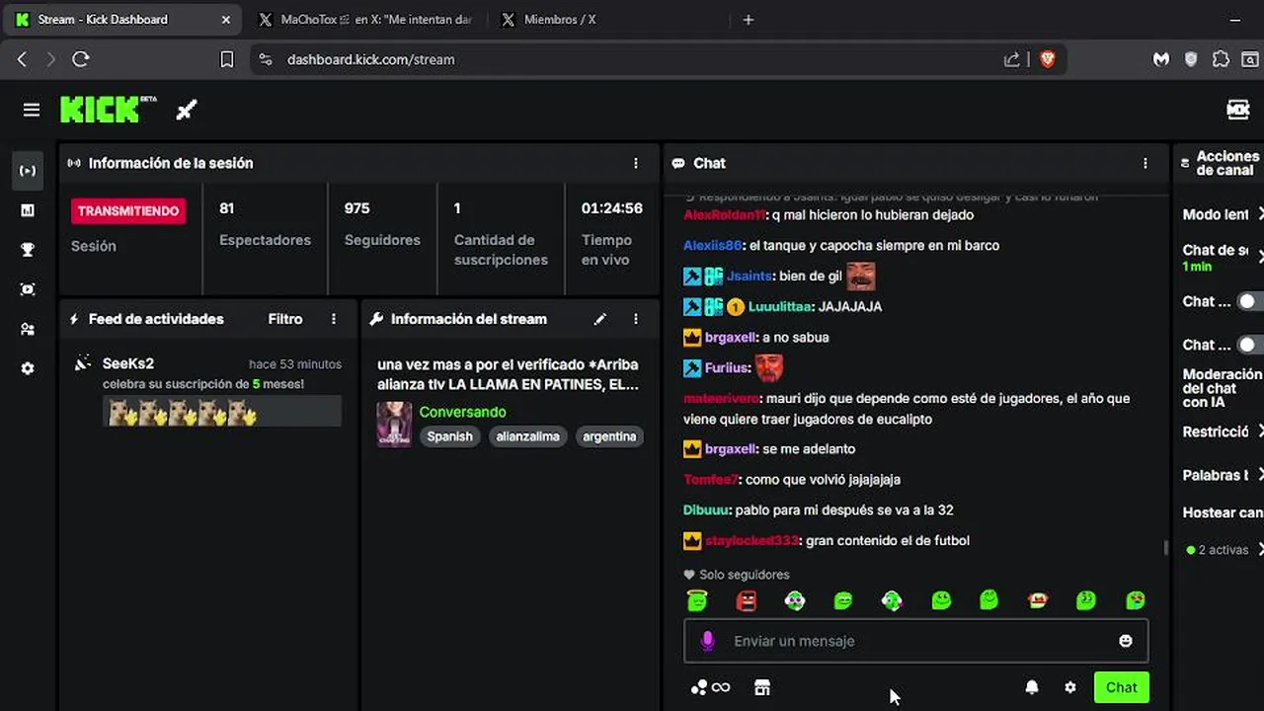The image size is (1264, 711).
Task: Click the purple microphone icon in the chat box
Action: [x=707, y=641]
